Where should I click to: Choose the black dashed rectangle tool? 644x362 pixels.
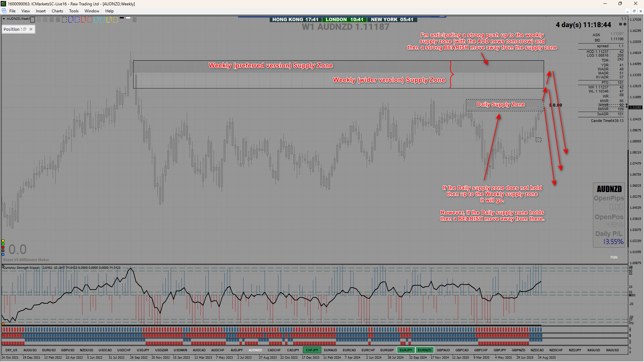point(64,19)
